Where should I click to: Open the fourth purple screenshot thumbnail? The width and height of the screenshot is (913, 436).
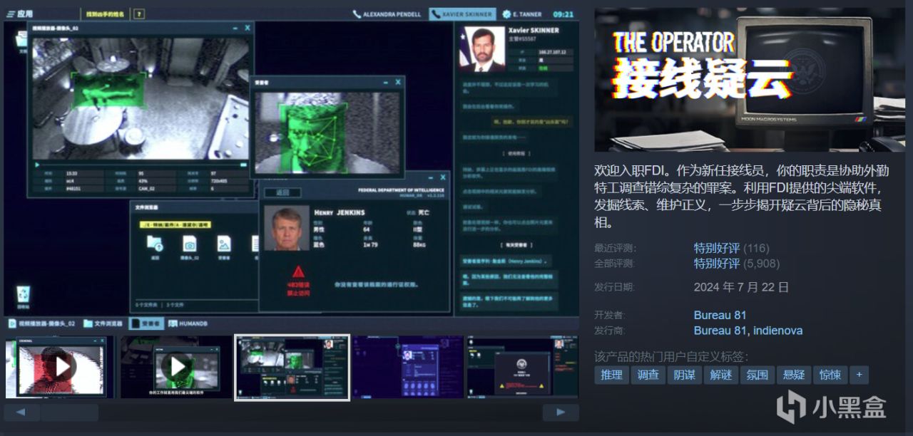pyautogui.click(x=407, y=367)
